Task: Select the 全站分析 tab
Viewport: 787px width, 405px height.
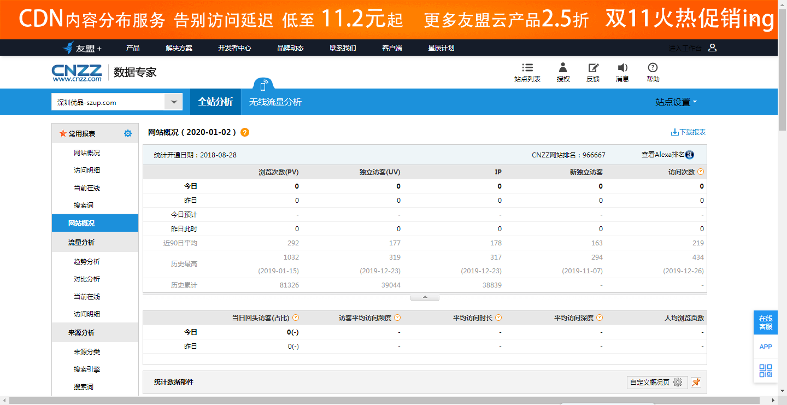Action: [215, 102]
